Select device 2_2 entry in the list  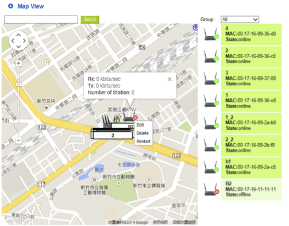(251, 145)
